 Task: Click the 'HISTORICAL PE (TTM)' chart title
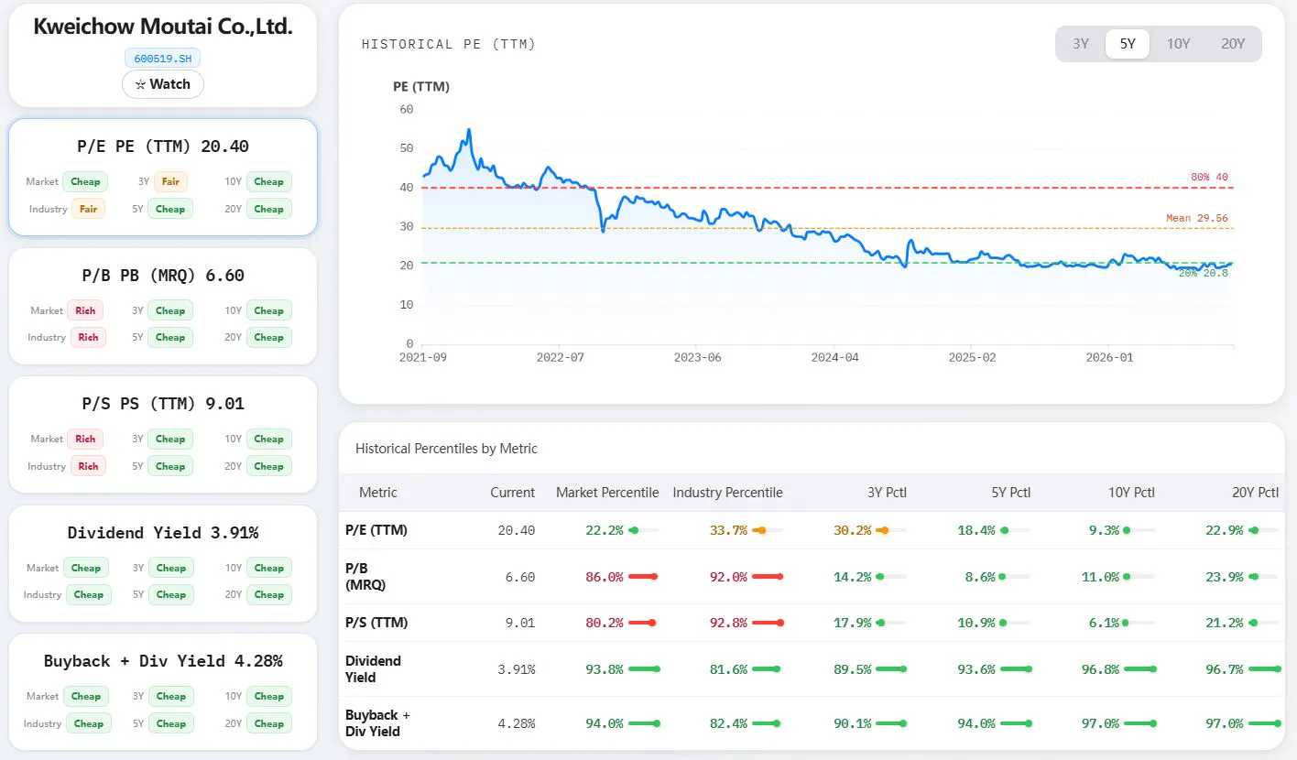click(449, 44)
